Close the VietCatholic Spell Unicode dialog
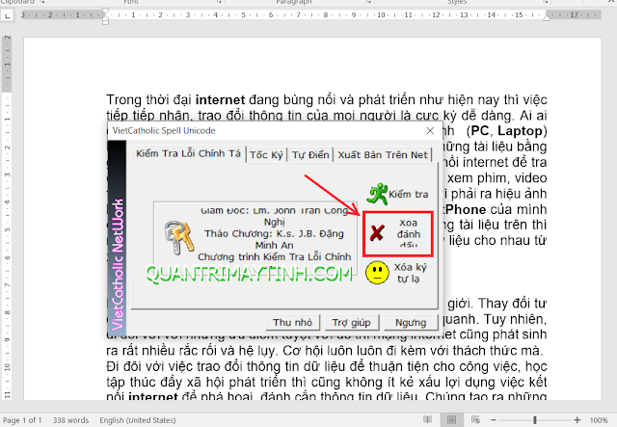The height and width of the screenshot is (427, 617). (x=430, y=131)
